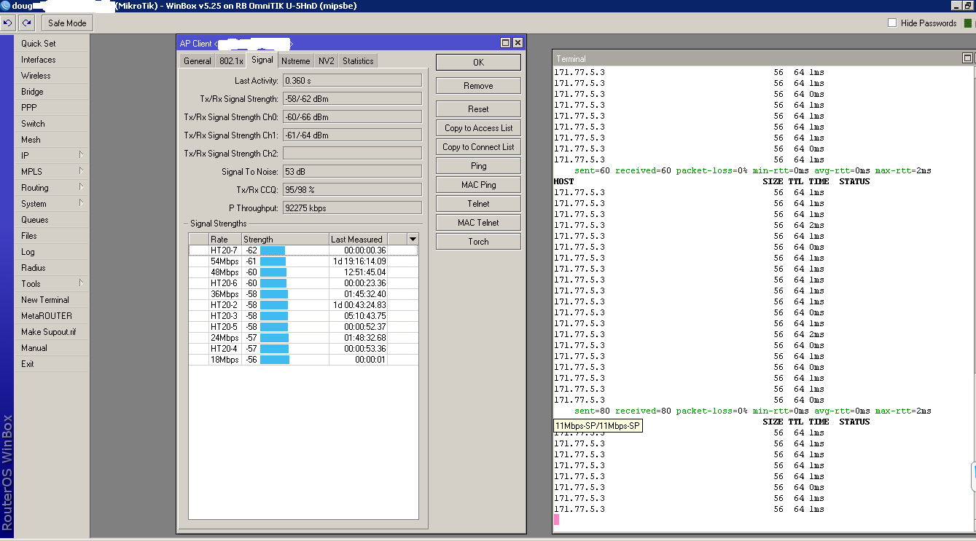Screen dimensions: 976x541
Task: Click the Torch button
Action: (x=478, y=242)
